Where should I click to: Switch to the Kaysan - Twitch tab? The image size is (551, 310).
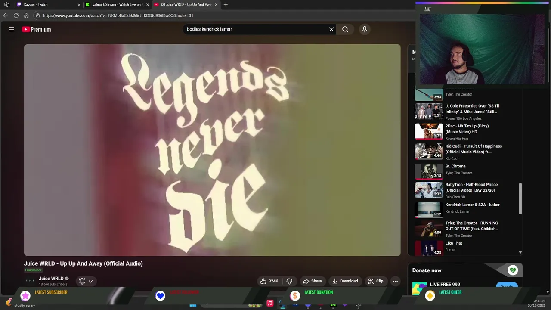click(x=48, y=5)
